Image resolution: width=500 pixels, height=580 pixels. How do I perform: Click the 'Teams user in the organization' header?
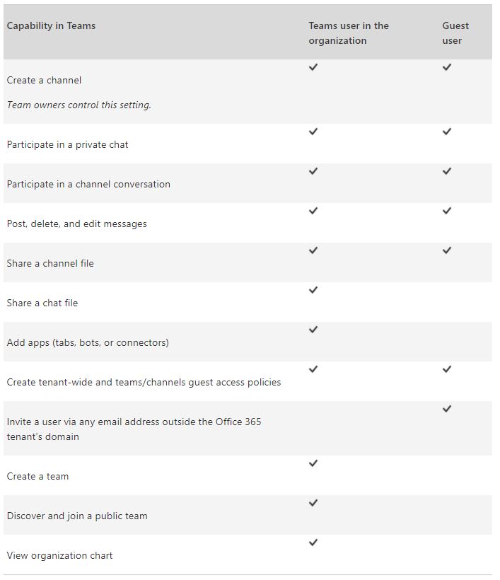click(x=348, y=33)
